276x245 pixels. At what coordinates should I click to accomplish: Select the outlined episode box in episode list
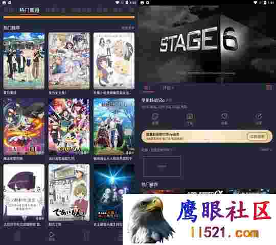coord(162,166)
